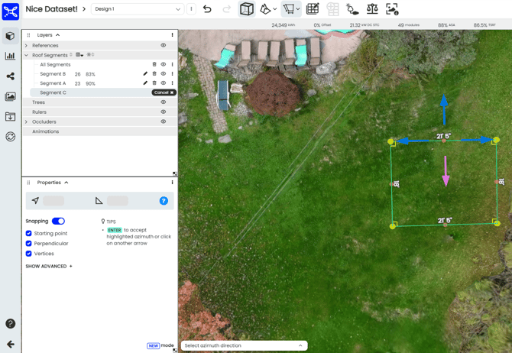Click the blue help question icon
The width and height of the screenshot is (512, 353).
(164, 201)
